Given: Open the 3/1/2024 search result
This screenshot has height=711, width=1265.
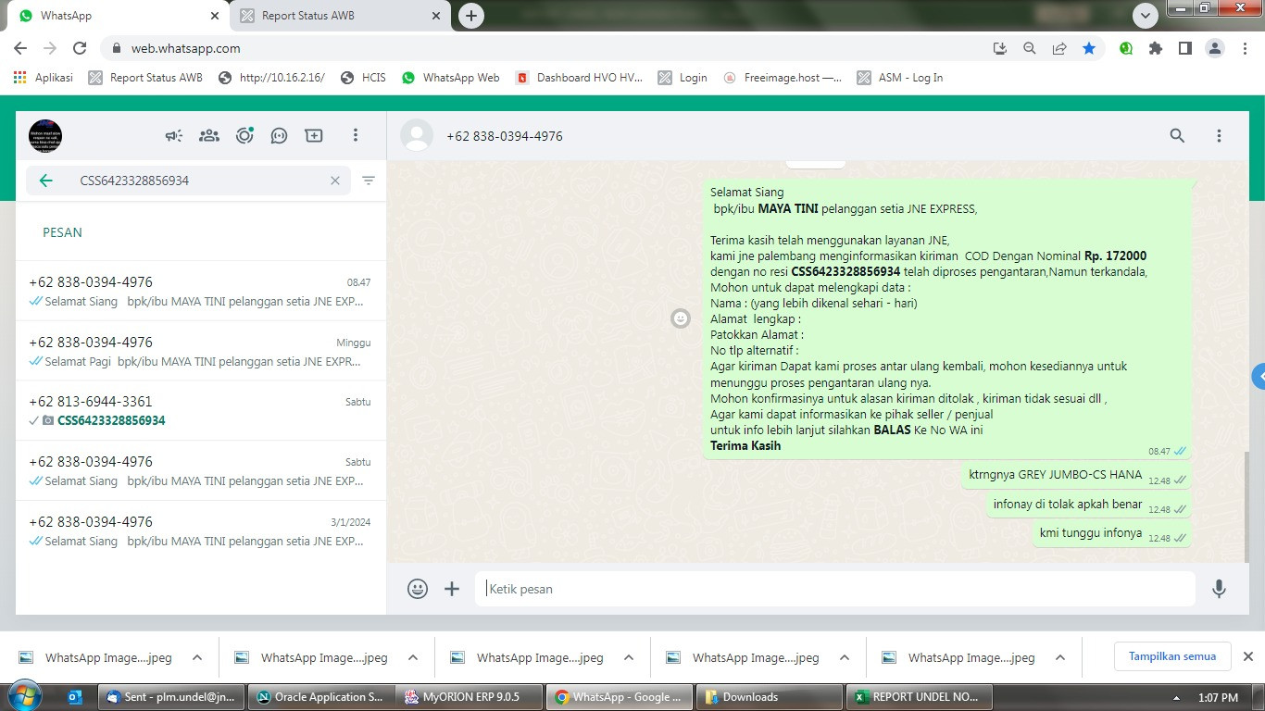Looking at the screenshot, I should point(200,531).
